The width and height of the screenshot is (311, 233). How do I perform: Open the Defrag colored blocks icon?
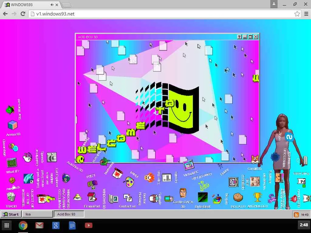[x=217, y=199]
